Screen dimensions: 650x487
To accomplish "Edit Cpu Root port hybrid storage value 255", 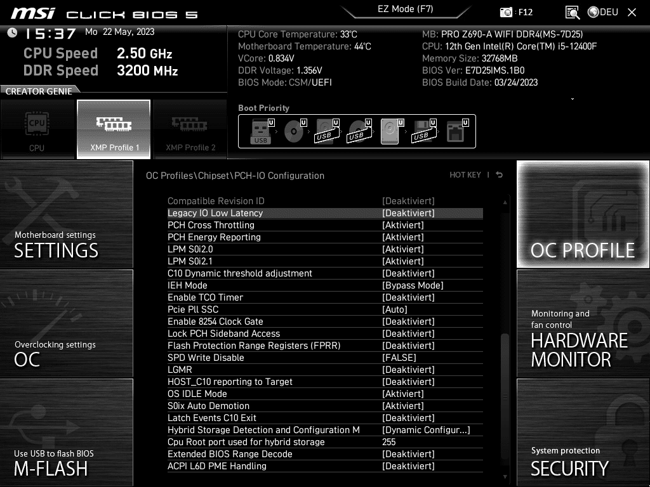I will [389, 442].
